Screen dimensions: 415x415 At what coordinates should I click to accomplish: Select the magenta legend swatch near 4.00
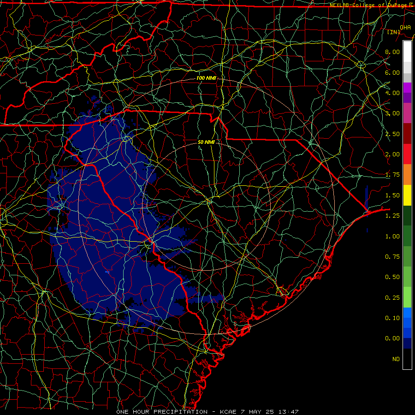tap(407, 88)
